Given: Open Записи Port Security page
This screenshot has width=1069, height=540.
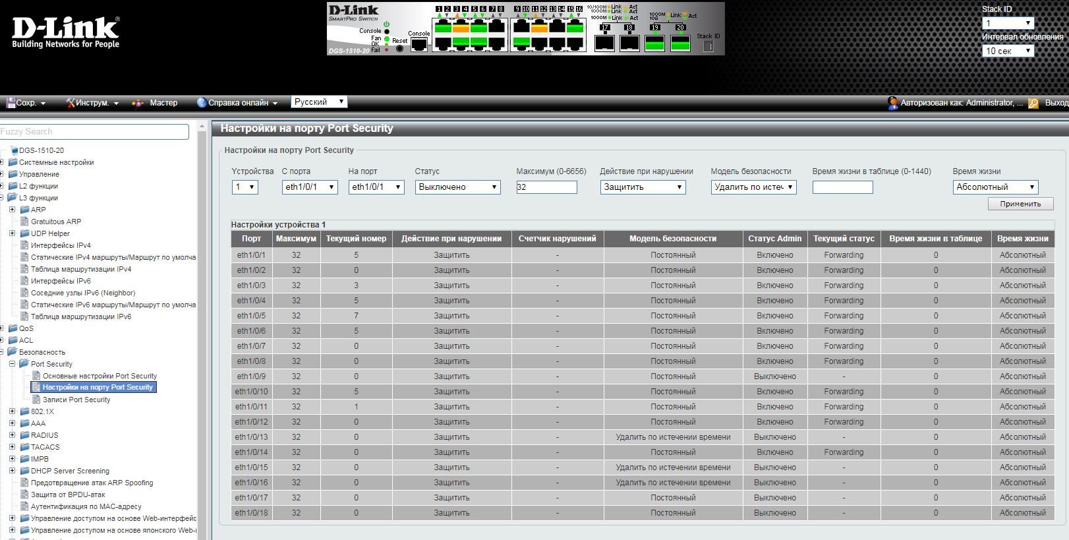Looking at the screenshot, I should point(76,400).
